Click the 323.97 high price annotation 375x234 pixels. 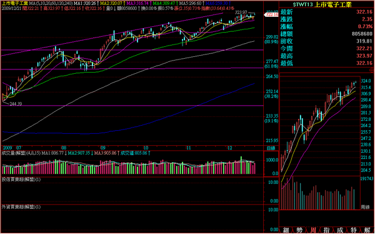(x=241, y=13)
